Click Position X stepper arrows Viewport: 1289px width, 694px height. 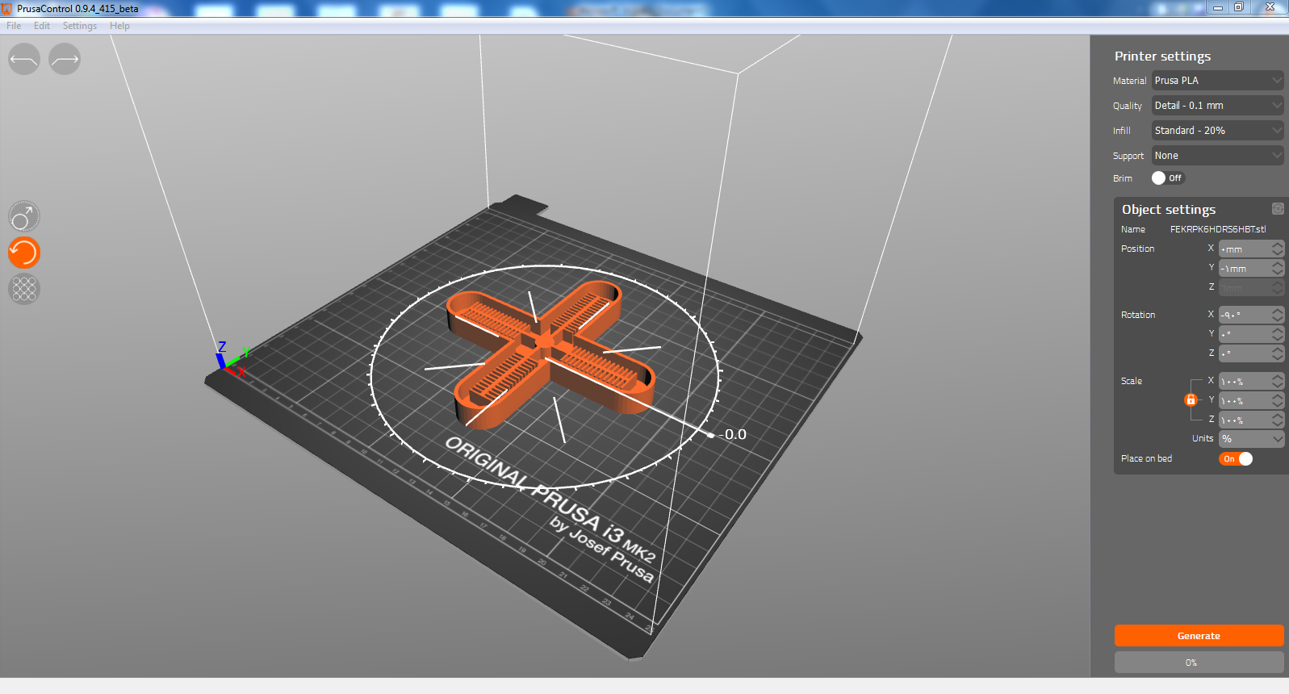pyautogui.click(x=1278, y=249)
